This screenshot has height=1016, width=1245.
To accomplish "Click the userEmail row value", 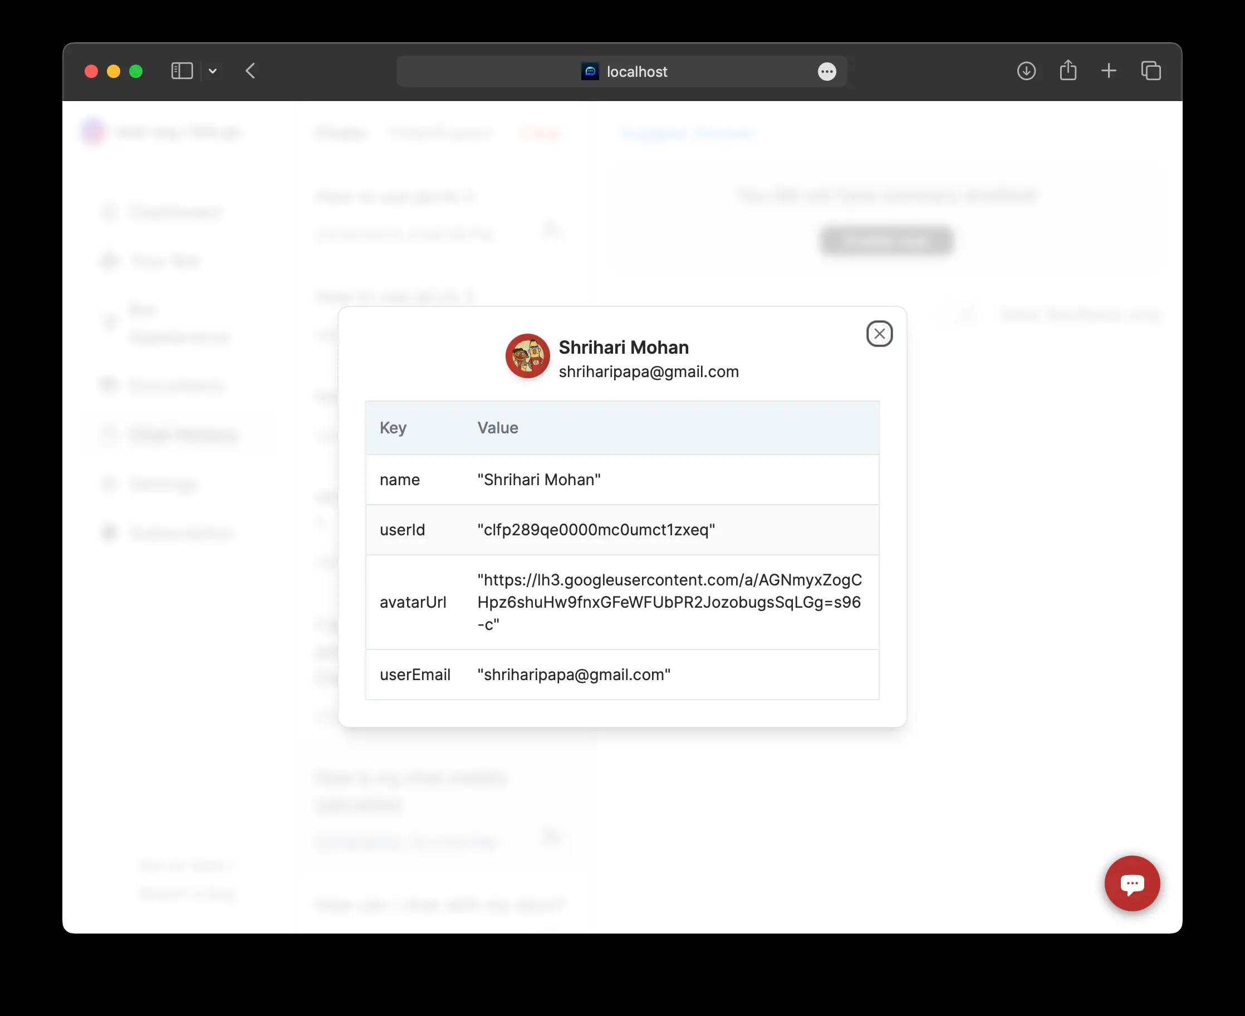I will click(x=574, y=675).
